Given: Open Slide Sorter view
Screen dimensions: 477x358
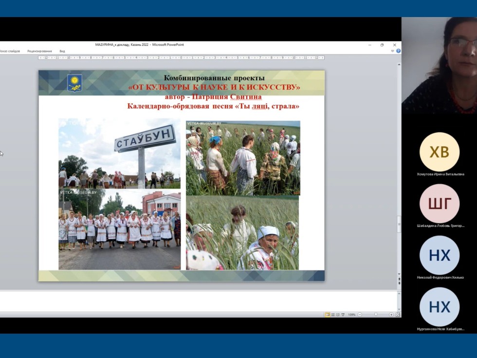Looking at the screenshot, I should 333,315.
